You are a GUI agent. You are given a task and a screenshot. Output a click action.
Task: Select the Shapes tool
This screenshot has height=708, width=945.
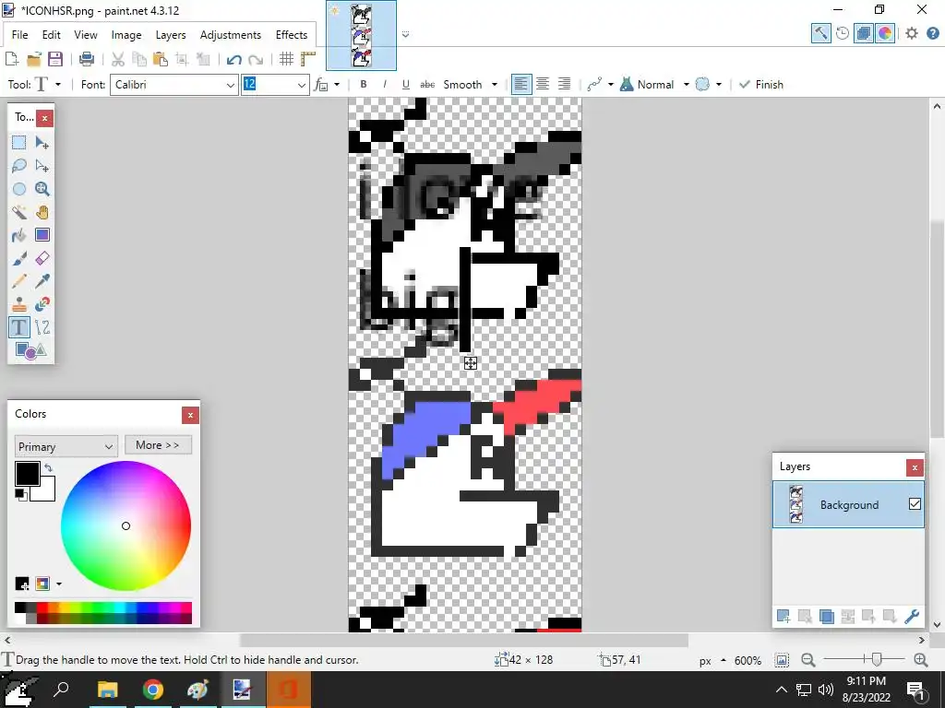[x=30, y=350]
